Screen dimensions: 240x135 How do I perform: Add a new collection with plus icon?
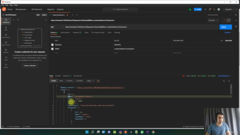pyautogui.click(x=13, y=20)
